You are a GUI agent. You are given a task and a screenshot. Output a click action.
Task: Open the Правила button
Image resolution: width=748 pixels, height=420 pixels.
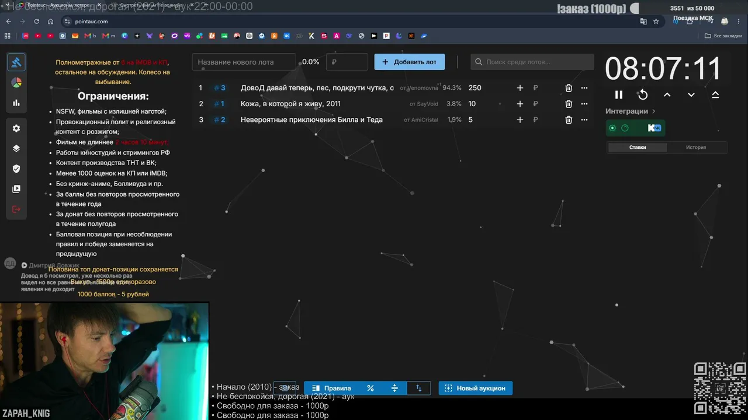[x=331, y=388]
